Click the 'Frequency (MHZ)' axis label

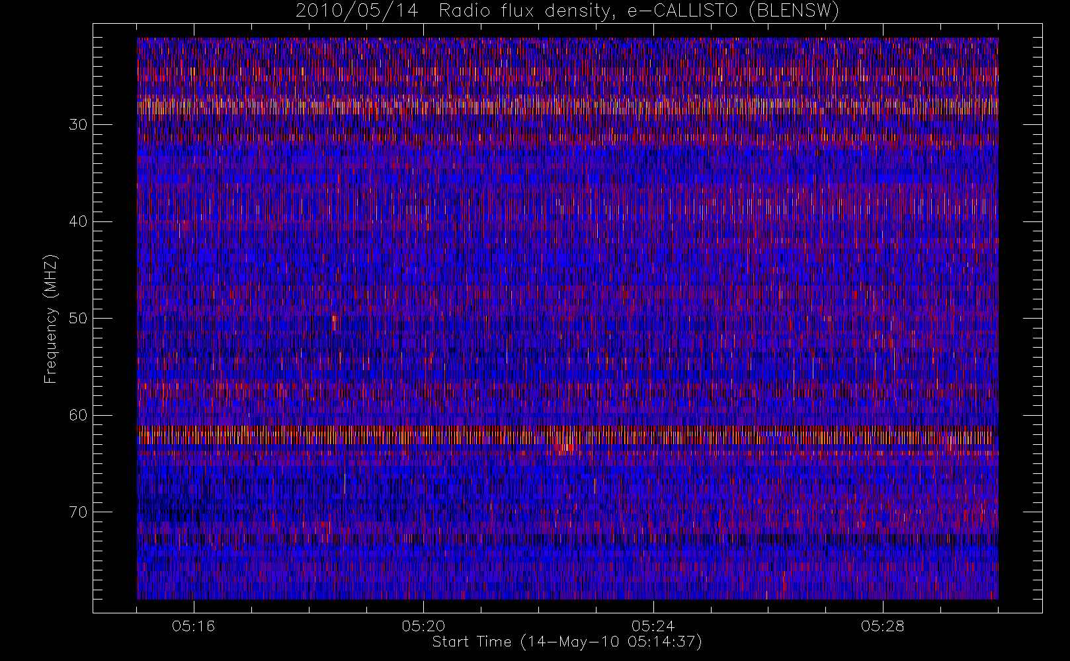pos(51,319)
